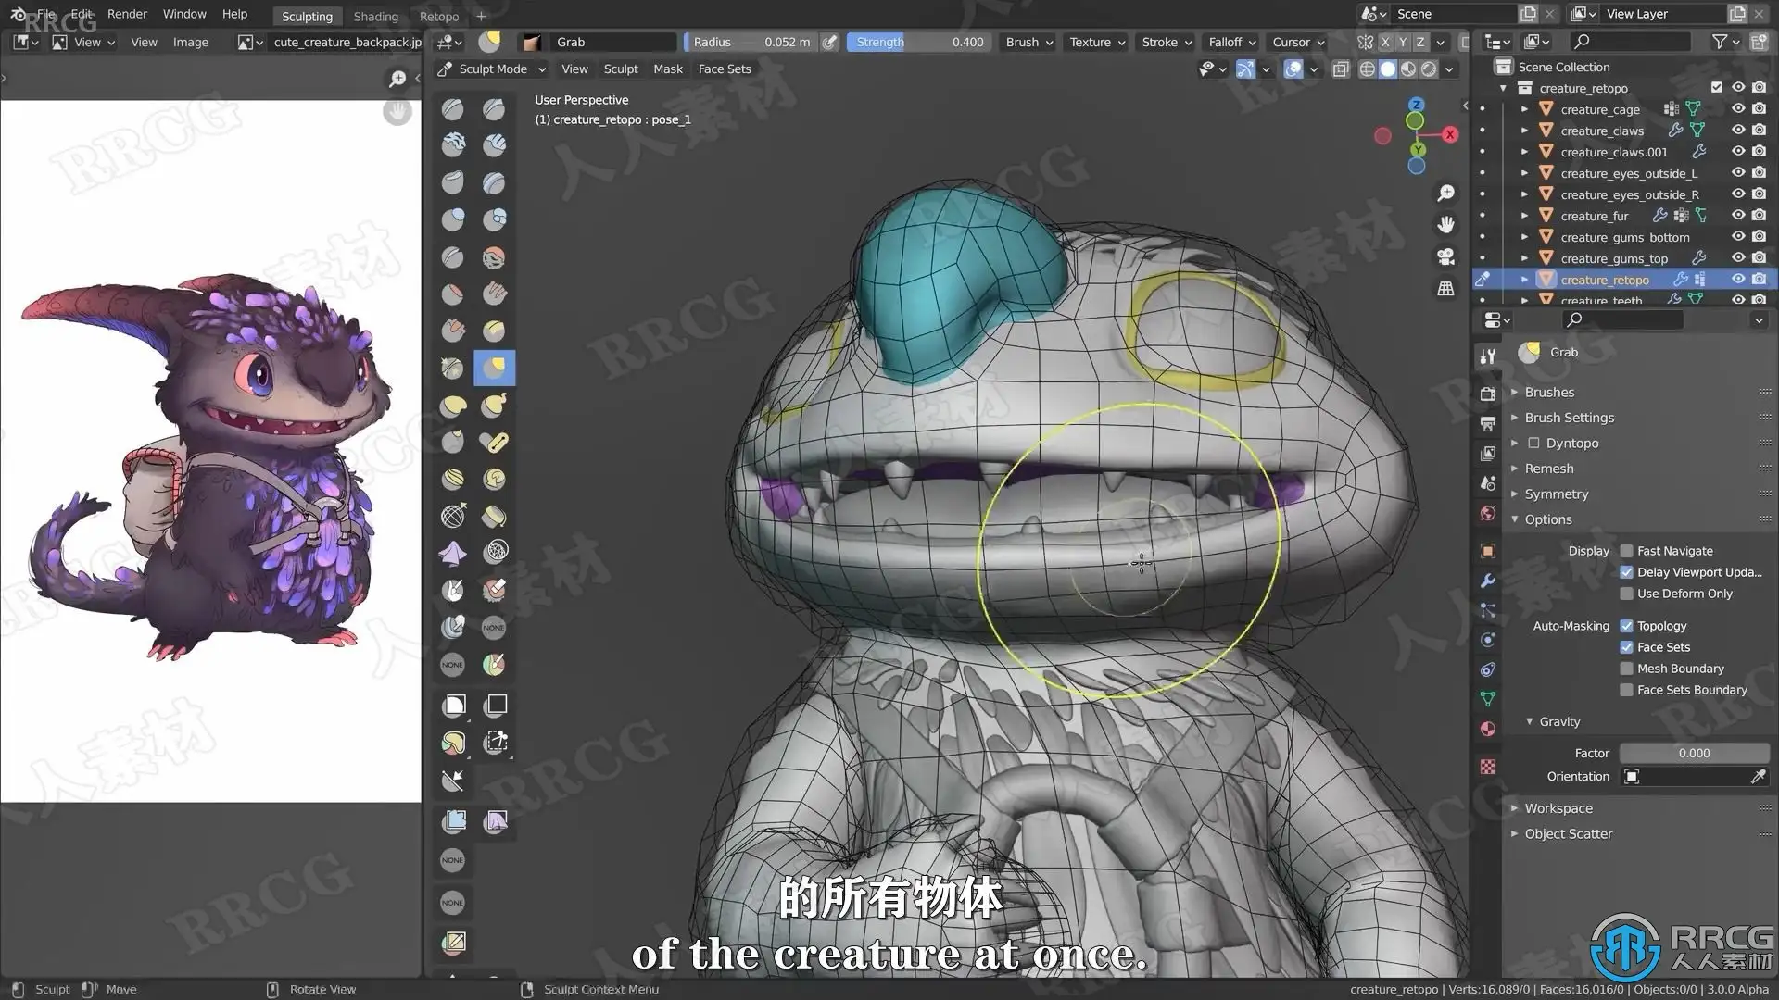The height and width of the screenshot is (1000, 1779).
Task: Open the Material properties tab icon
Action: pyautogui.click(x=1488, y=729)
